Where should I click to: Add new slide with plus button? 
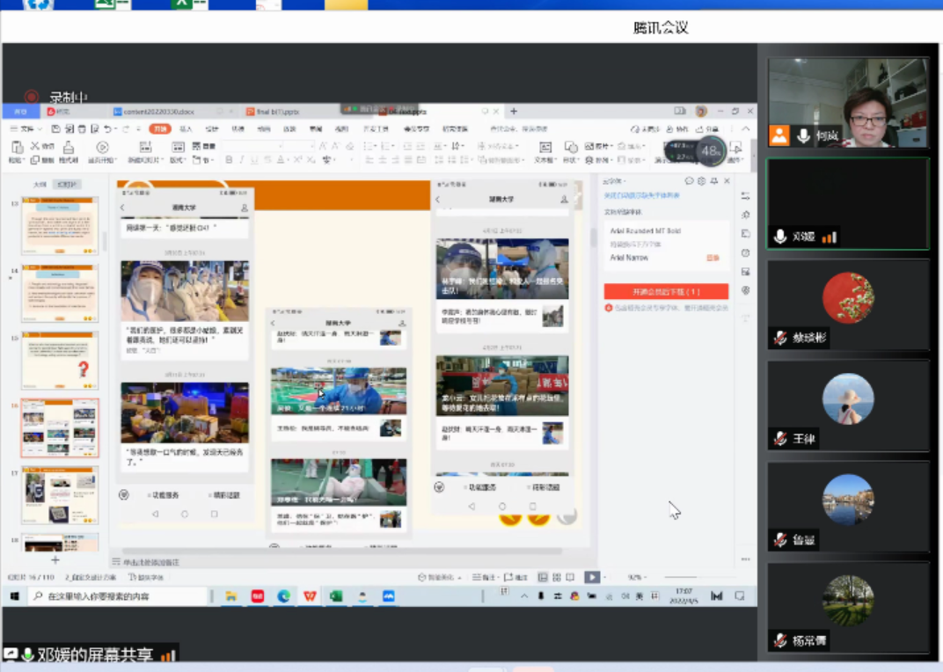point(55,559)
